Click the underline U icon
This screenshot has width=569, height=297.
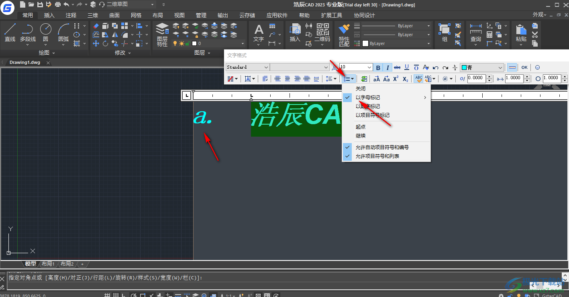coord(407,68)
